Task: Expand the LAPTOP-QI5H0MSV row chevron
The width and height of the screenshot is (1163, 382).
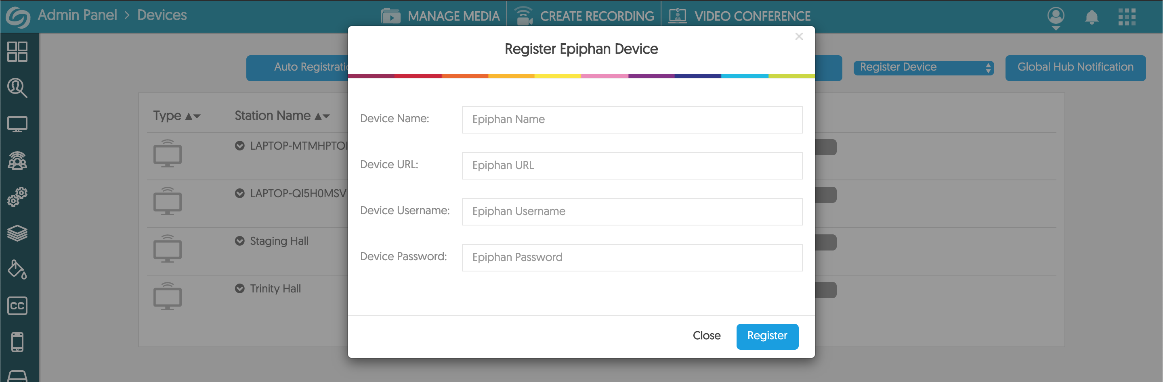Action: point(240,194)
